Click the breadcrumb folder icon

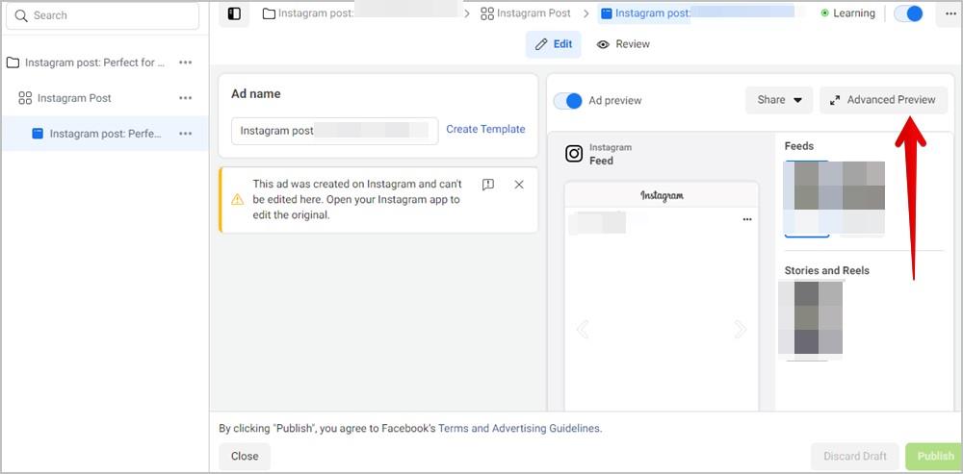point(269,13)
